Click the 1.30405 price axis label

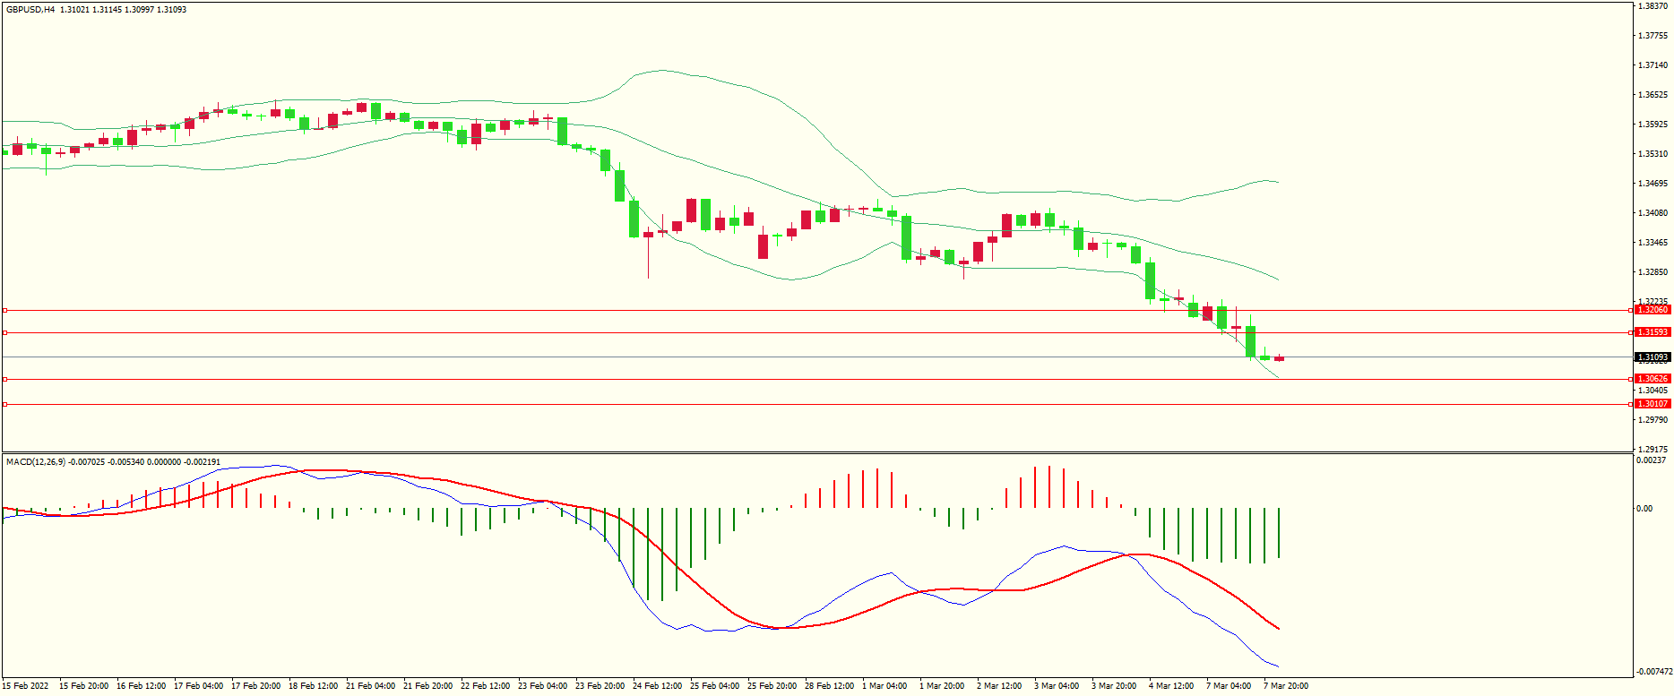(x=1652, y=391)
